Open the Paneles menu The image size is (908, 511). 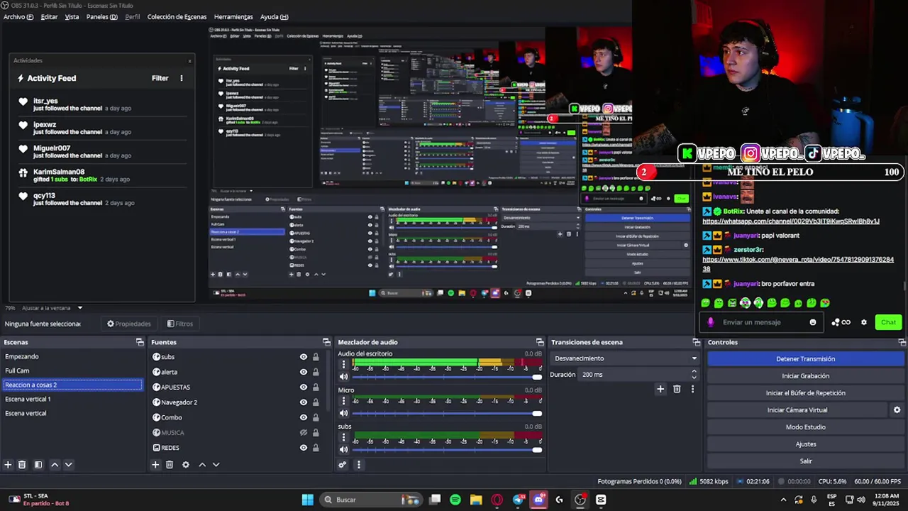pos(102,17)
